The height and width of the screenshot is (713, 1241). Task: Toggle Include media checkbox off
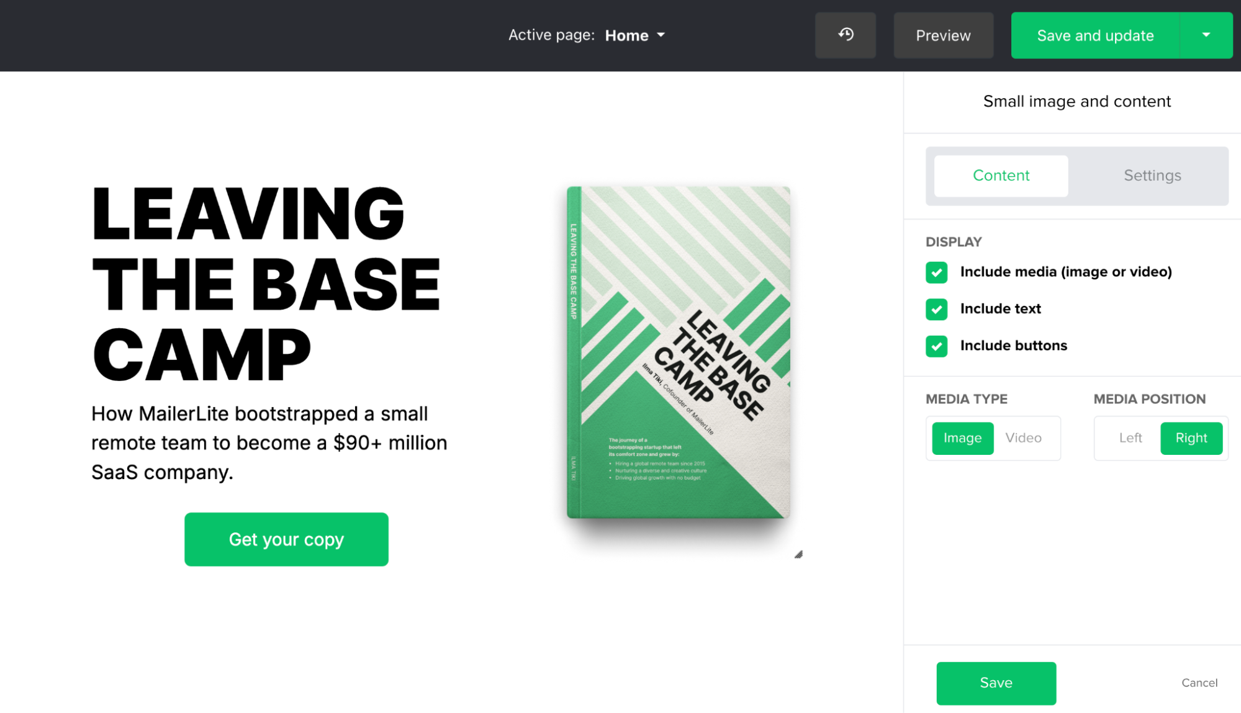click(936, 271)
